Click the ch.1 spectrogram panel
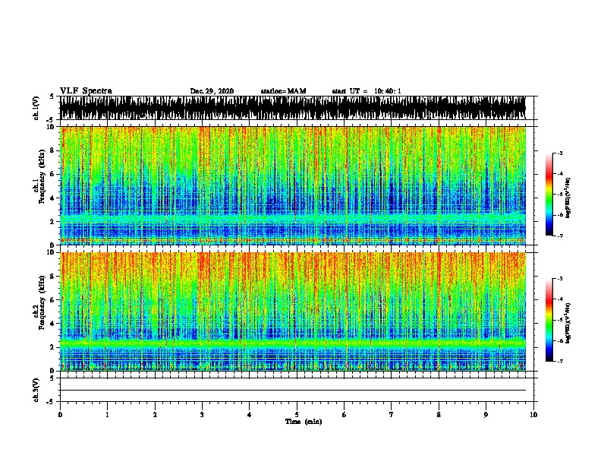Image resolution: width=601 pixels, height=465 pixels. click(x=293, y=185)
